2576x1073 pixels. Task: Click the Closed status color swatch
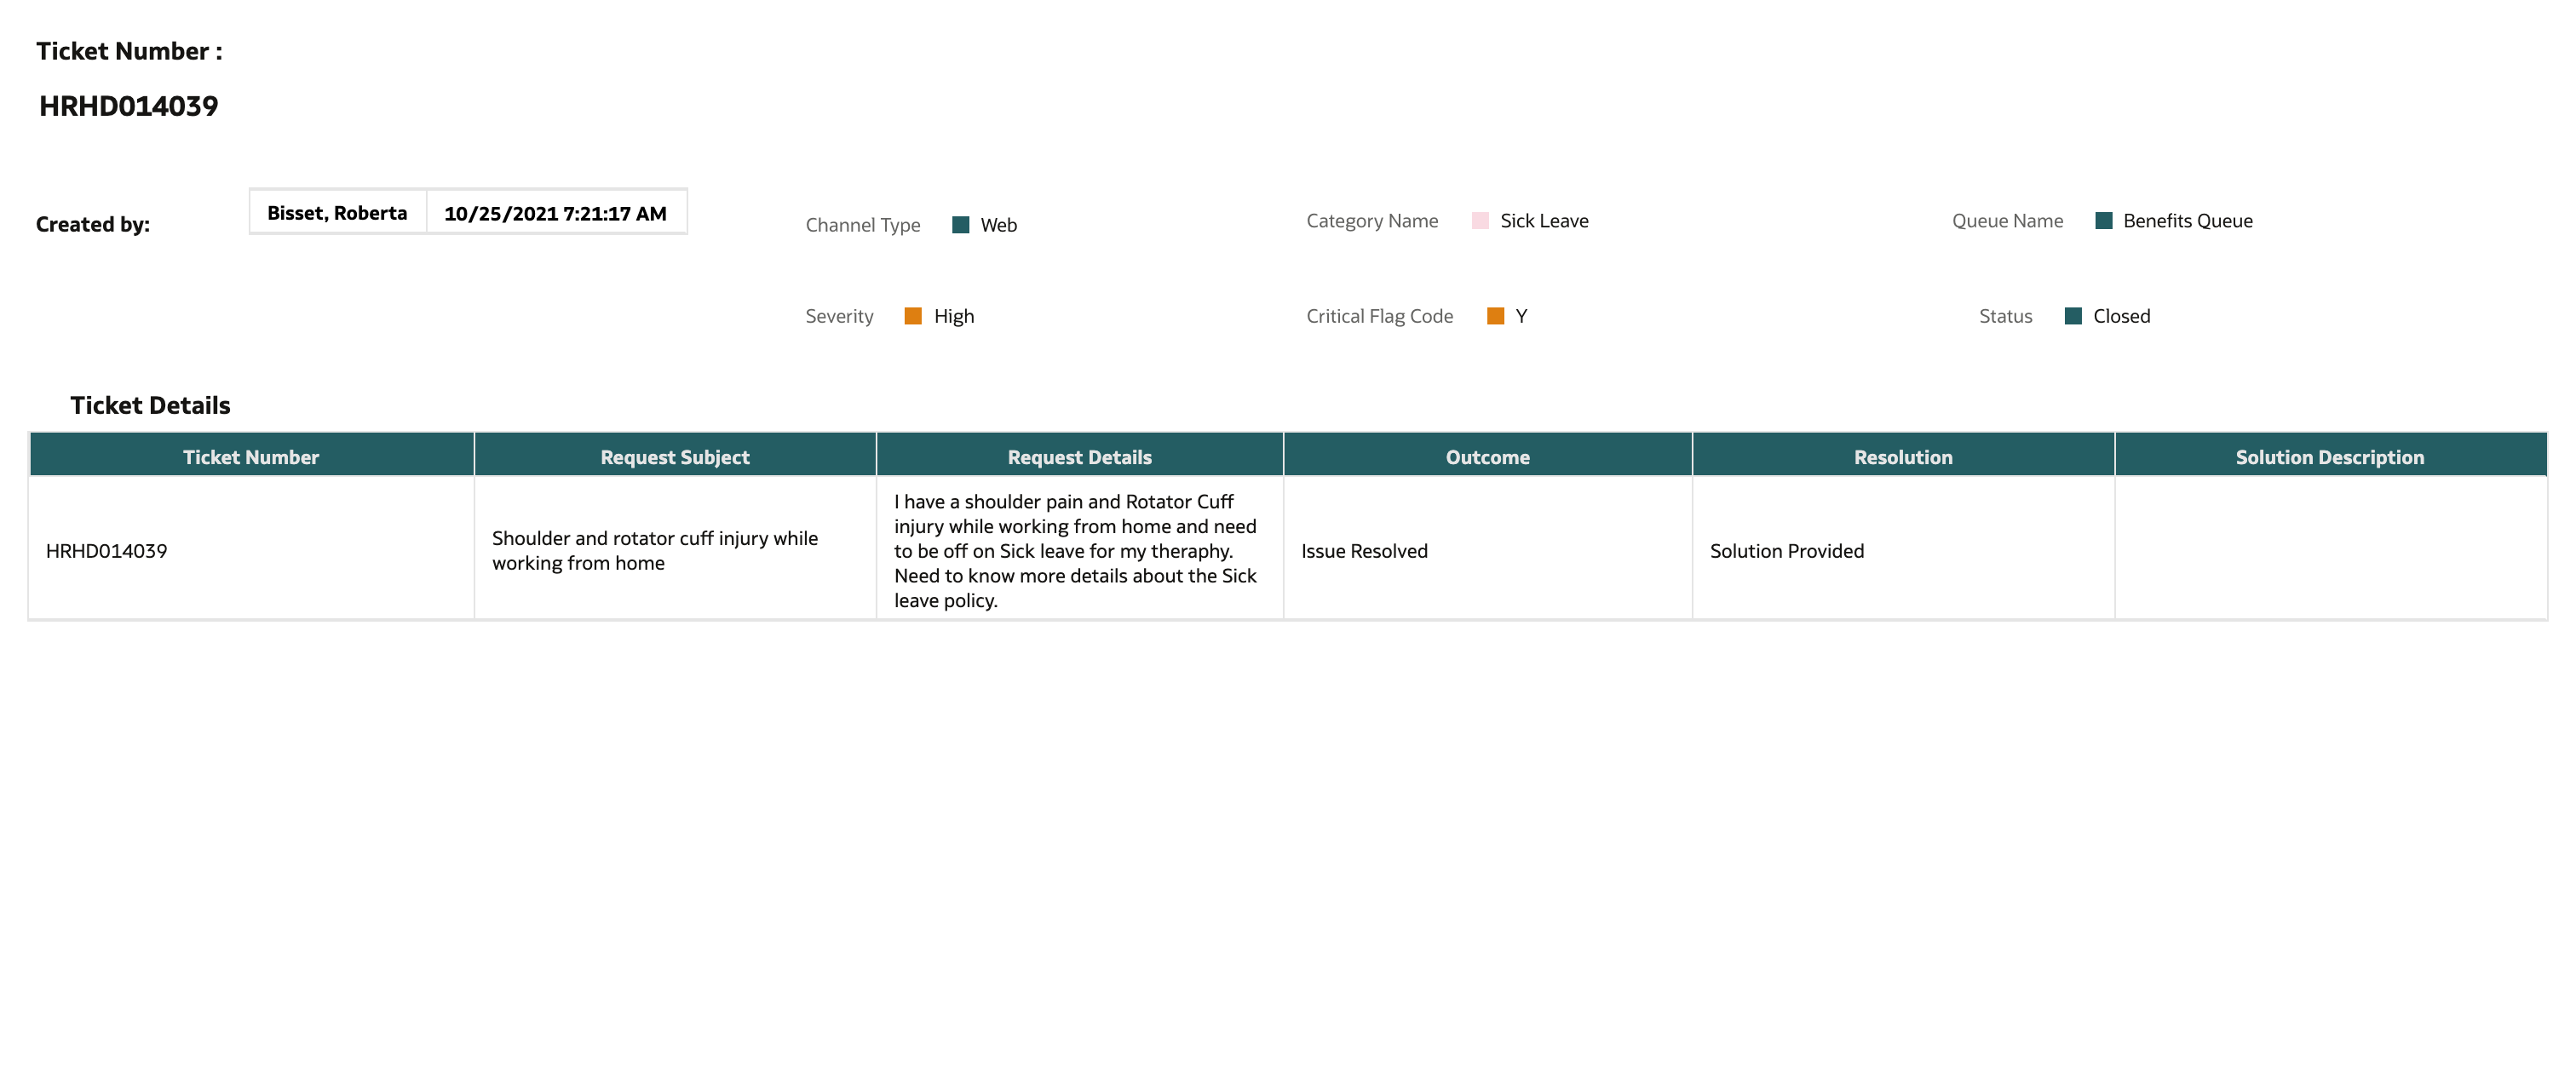[x=2073, y=316]
